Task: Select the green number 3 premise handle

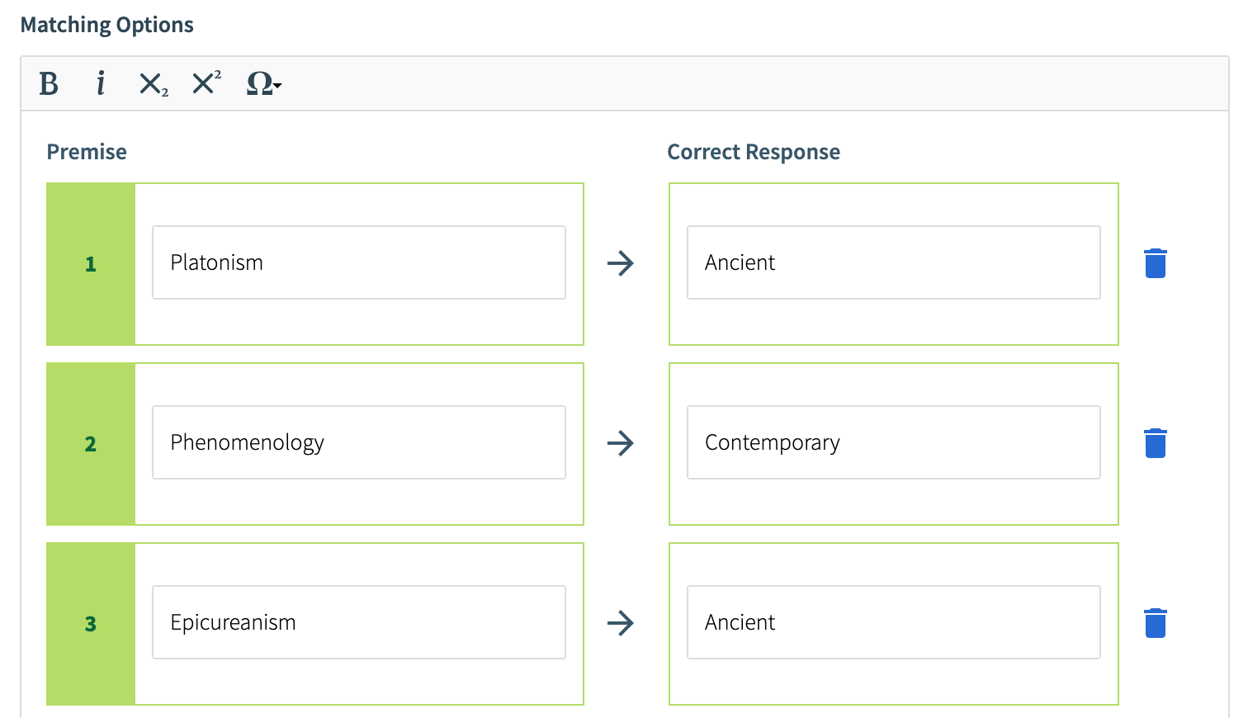Action: tap(91, 624)
